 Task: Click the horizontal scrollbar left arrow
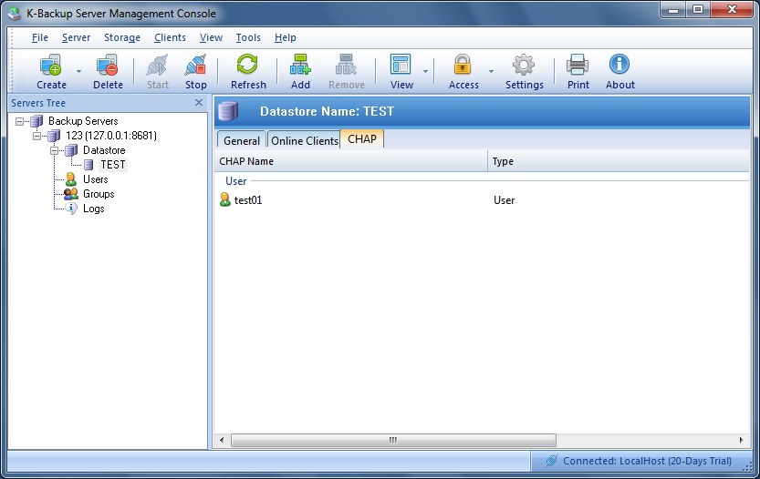222,440
